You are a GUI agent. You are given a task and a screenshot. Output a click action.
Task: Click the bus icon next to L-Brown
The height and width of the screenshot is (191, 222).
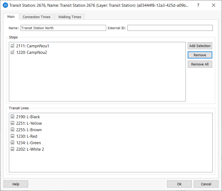tap(12, 130)
